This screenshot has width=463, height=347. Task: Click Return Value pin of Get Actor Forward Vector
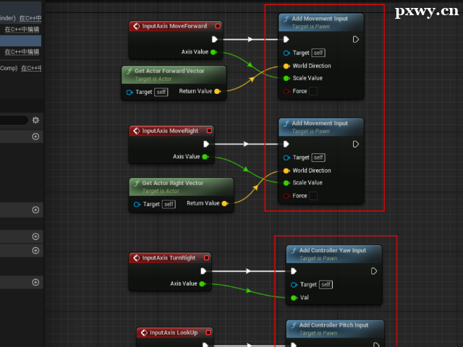218,92
